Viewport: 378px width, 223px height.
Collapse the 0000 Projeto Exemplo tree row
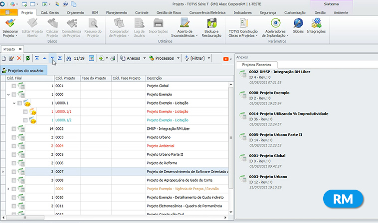pyautogui.click(x=8, y=95)
